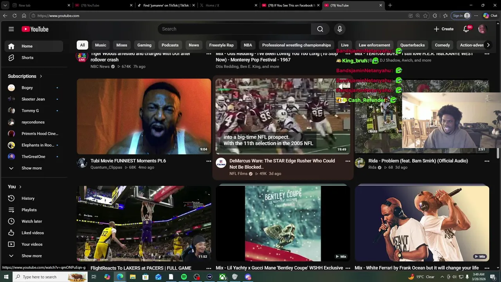Open the NFL Films channel avatar
Screen dimensions: 501x282
tap(221, 163)
